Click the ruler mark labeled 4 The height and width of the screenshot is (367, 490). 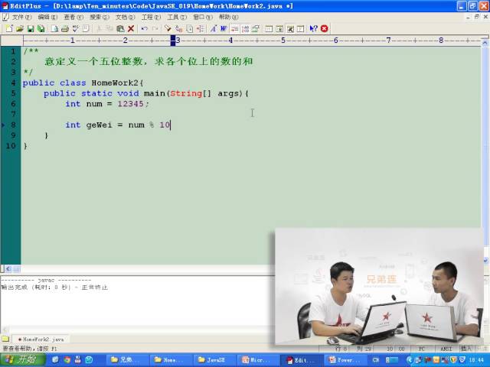[x=230, y=41]
